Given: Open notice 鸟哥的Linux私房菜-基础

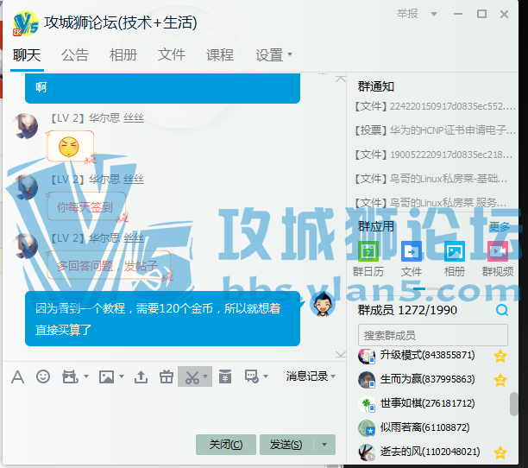Looking at the screenshot, I should click(431, 179).
